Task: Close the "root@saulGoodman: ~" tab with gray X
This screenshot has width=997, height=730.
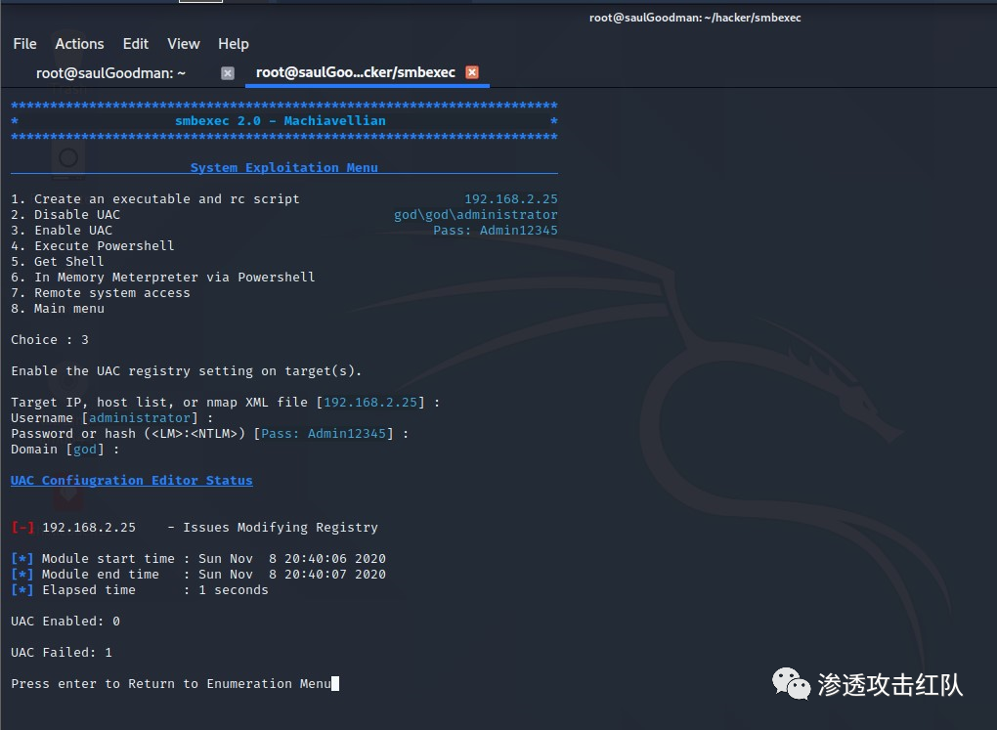Action: [x=228, y=73]
